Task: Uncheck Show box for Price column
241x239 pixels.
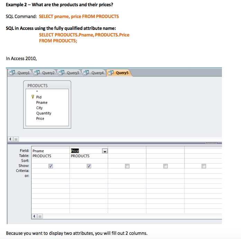Action: click(89, 166)
